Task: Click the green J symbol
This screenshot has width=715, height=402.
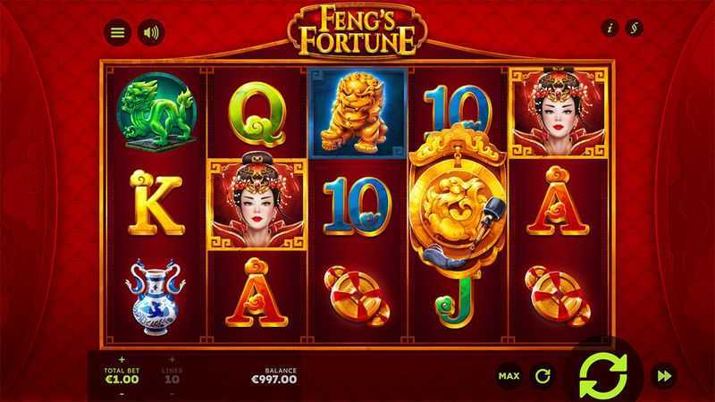Action: click(x=456, y=303)
